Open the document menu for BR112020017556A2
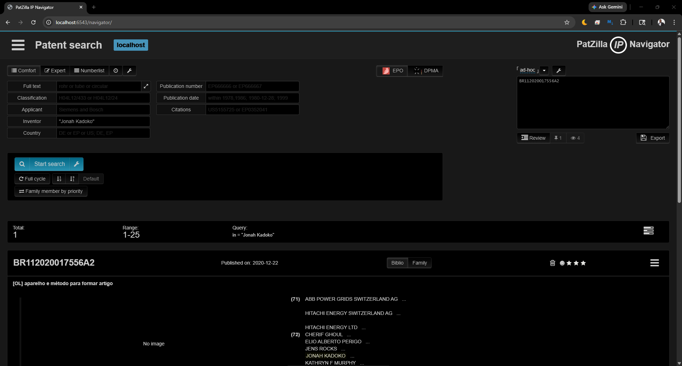Screen dimensions: 682x366 (x=655, y=263)
